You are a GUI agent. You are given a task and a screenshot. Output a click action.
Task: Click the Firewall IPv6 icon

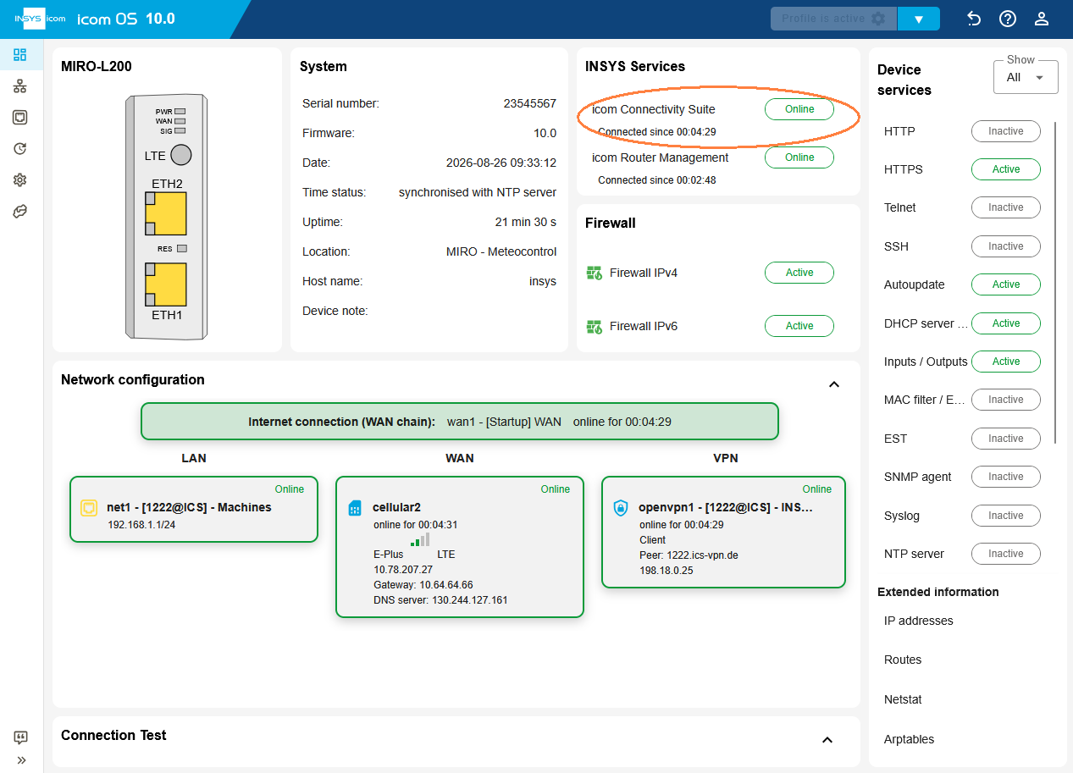tap(594, 326)
